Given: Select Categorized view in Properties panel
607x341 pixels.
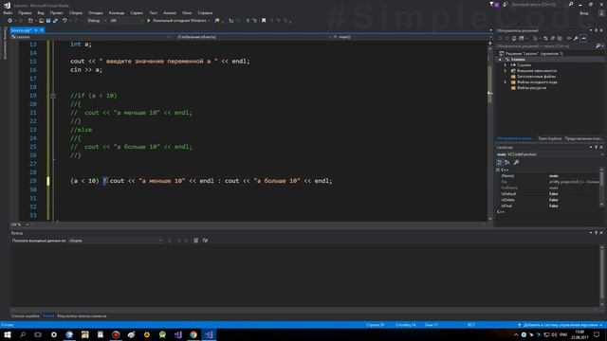Looking at the screenshot, I should 500,162.
